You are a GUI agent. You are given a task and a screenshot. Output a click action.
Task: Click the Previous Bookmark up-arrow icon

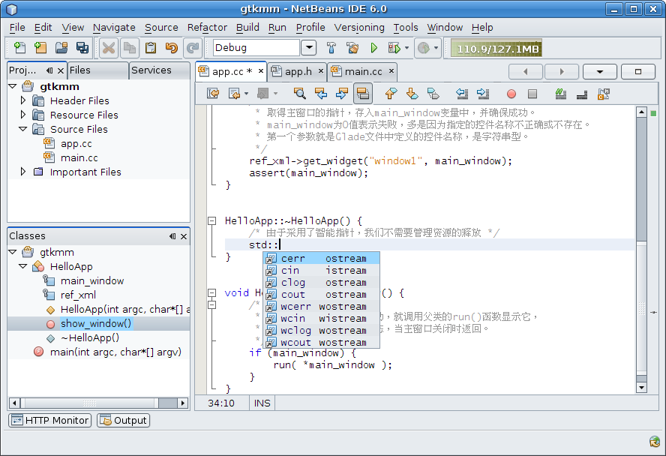click(391, 94)
